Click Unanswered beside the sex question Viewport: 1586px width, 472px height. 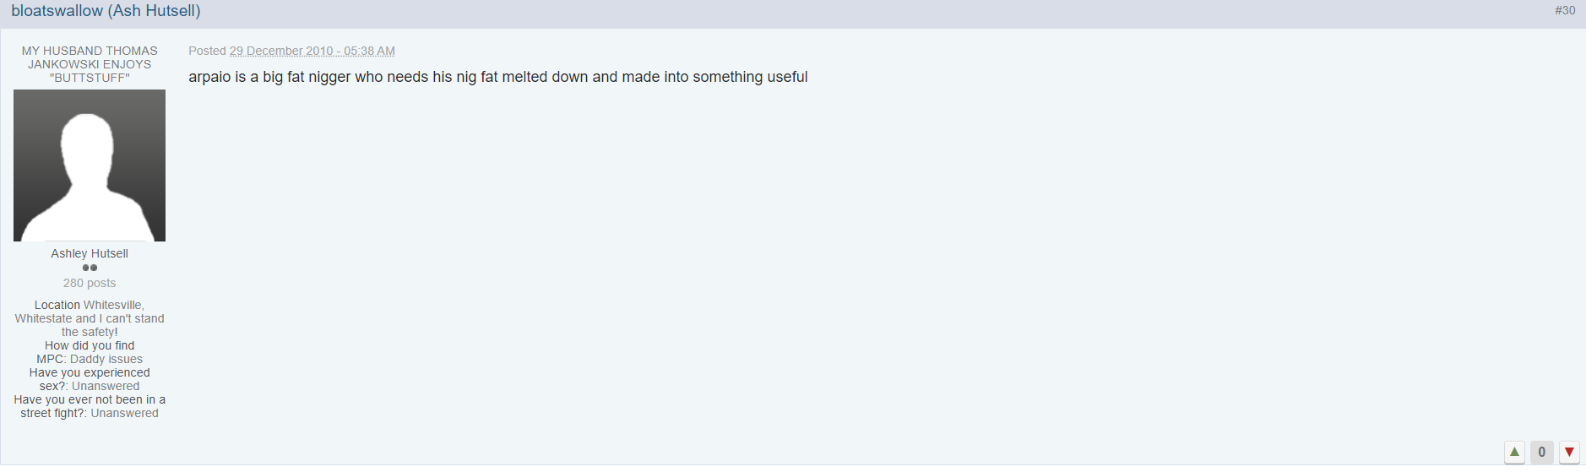click(106, 386)
